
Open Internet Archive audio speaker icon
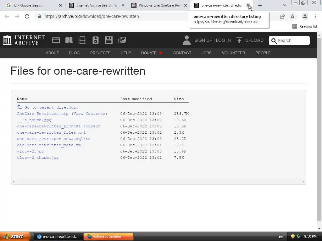click(x=96, y=40)
